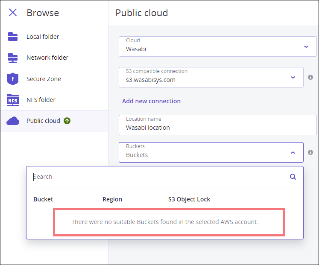Click the Region column header

pos(112,199)
